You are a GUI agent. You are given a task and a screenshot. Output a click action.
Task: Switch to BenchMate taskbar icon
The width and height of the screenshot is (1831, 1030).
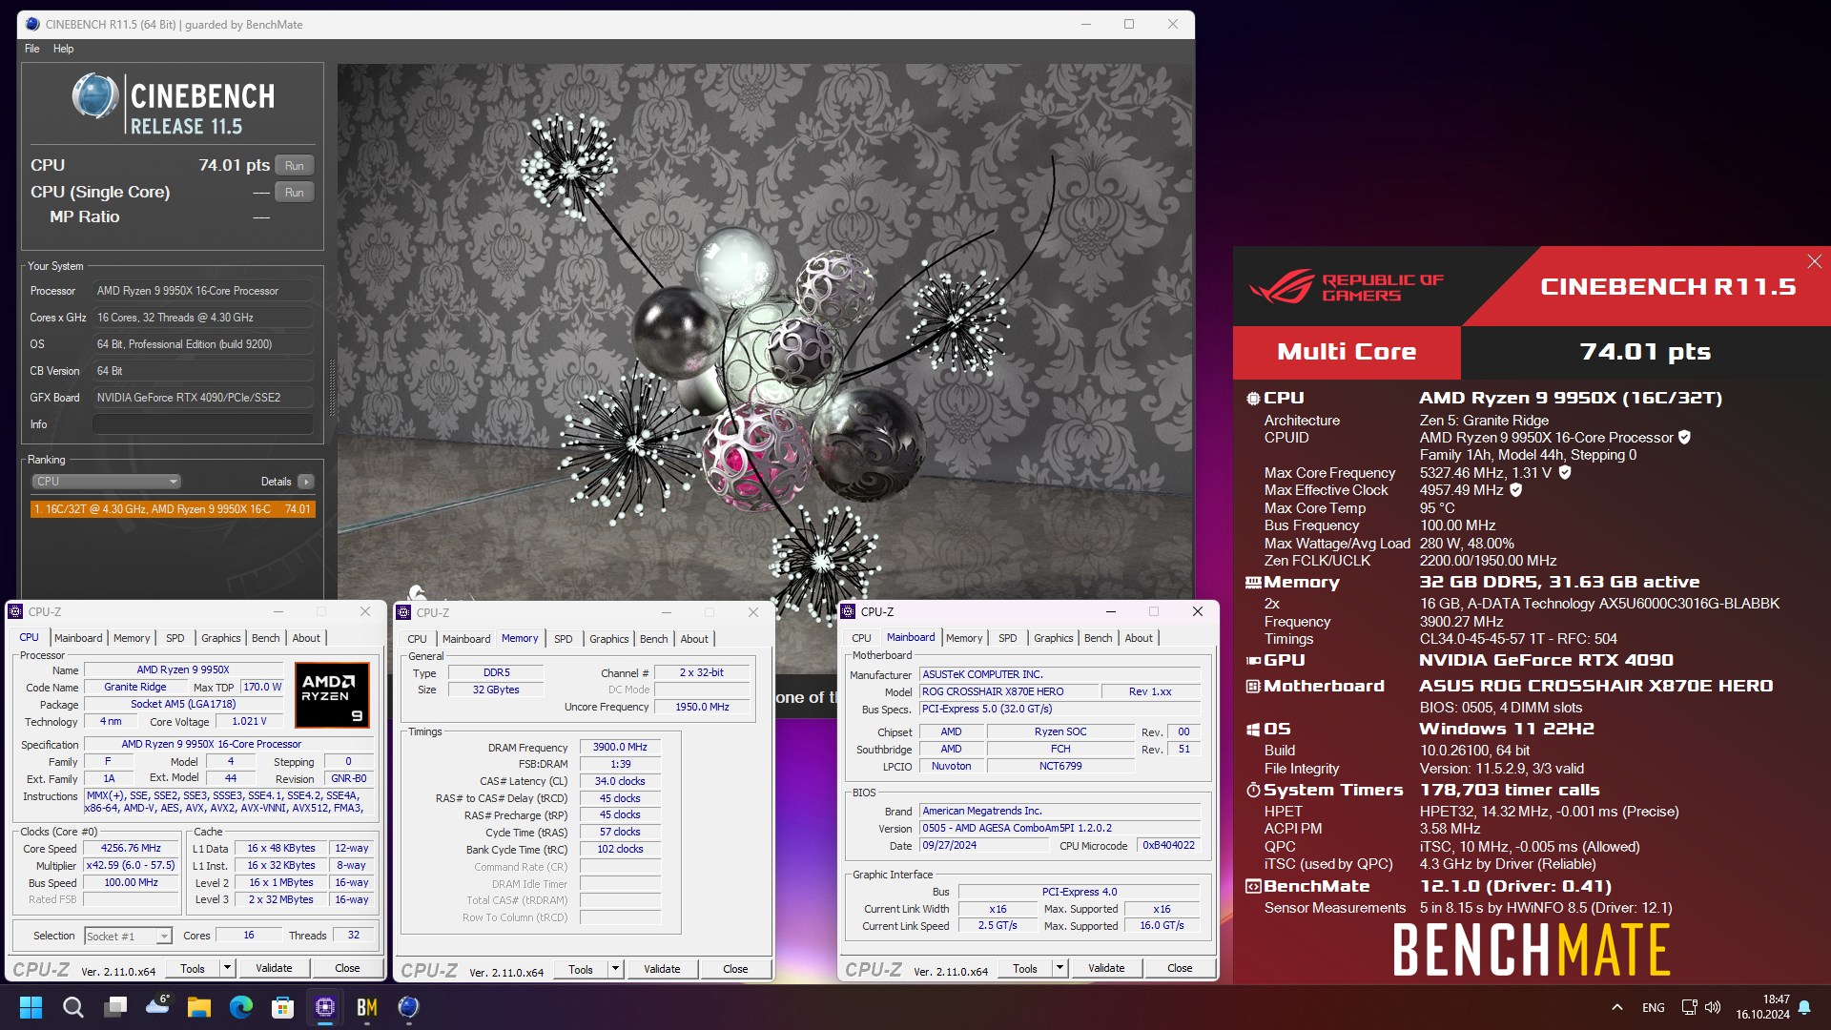(x=366, y=1007)
